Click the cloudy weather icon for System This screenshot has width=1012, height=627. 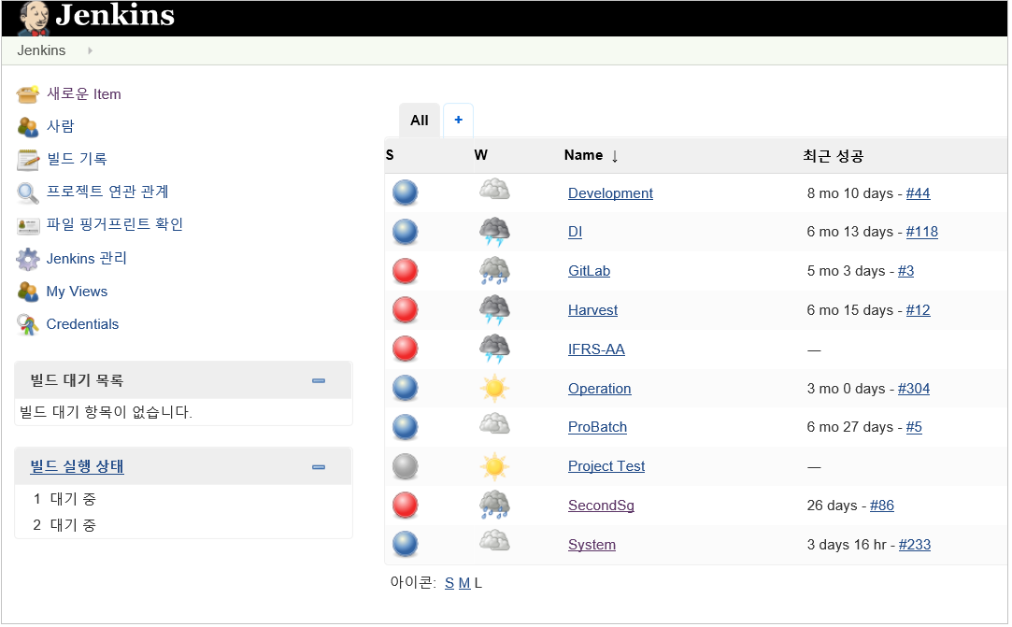click(x=494, y=540)
